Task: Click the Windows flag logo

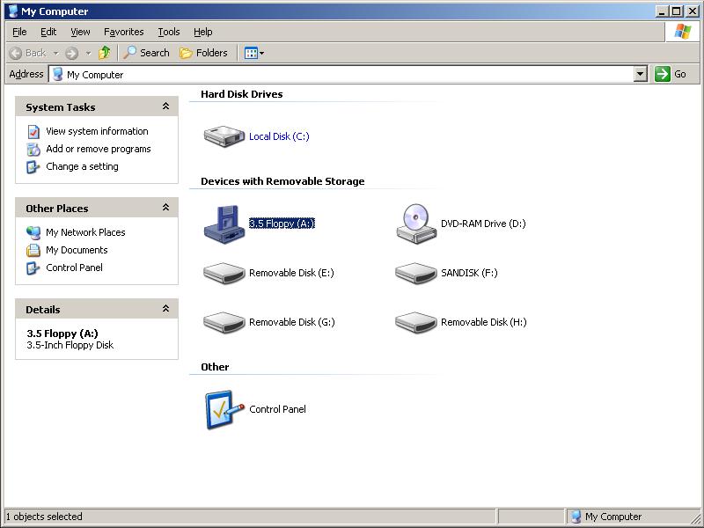Action: (x=683, y=32)
